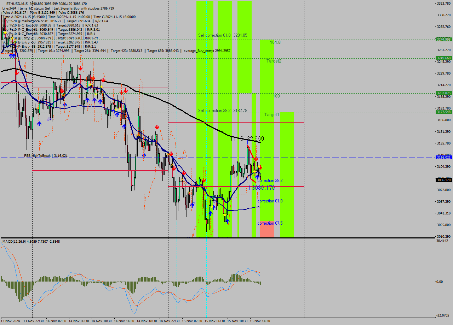The width and height of the screenshot is (453, 325).
Task: Click the '15 Nov 10:30' time axis label
Action: (x=237, y=321)
